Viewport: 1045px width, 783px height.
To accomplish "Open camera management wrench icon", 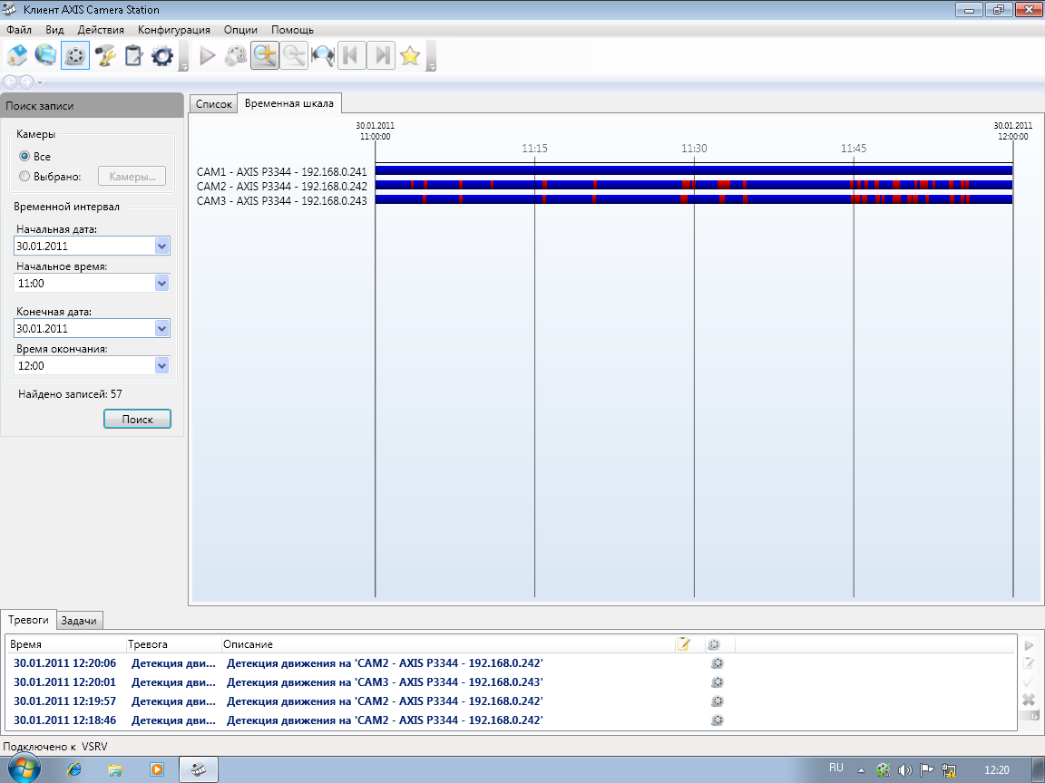I will click(x=105, y=56).
